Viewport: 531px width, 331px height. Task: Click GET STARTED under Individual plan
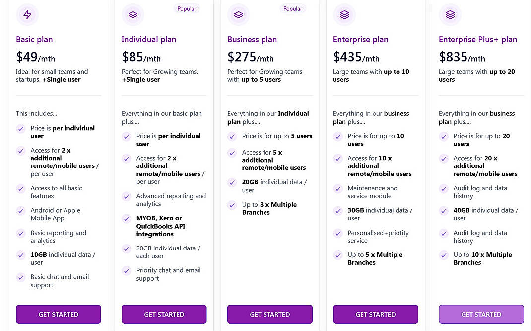[164, 314]
